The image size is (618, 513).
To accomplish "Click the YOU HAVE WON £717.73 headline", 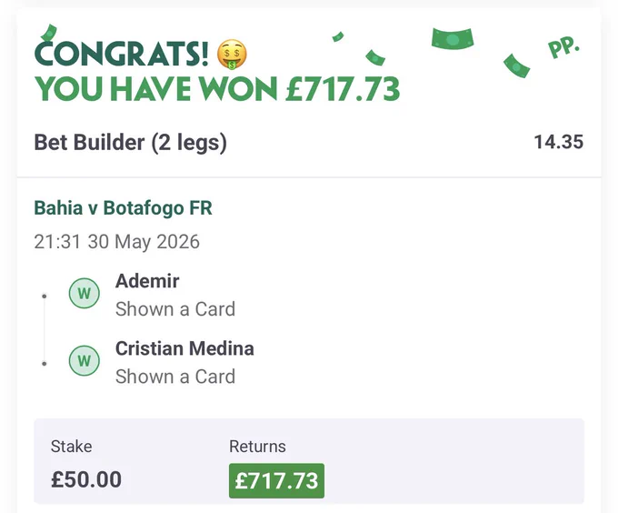I will coord(217,89).
